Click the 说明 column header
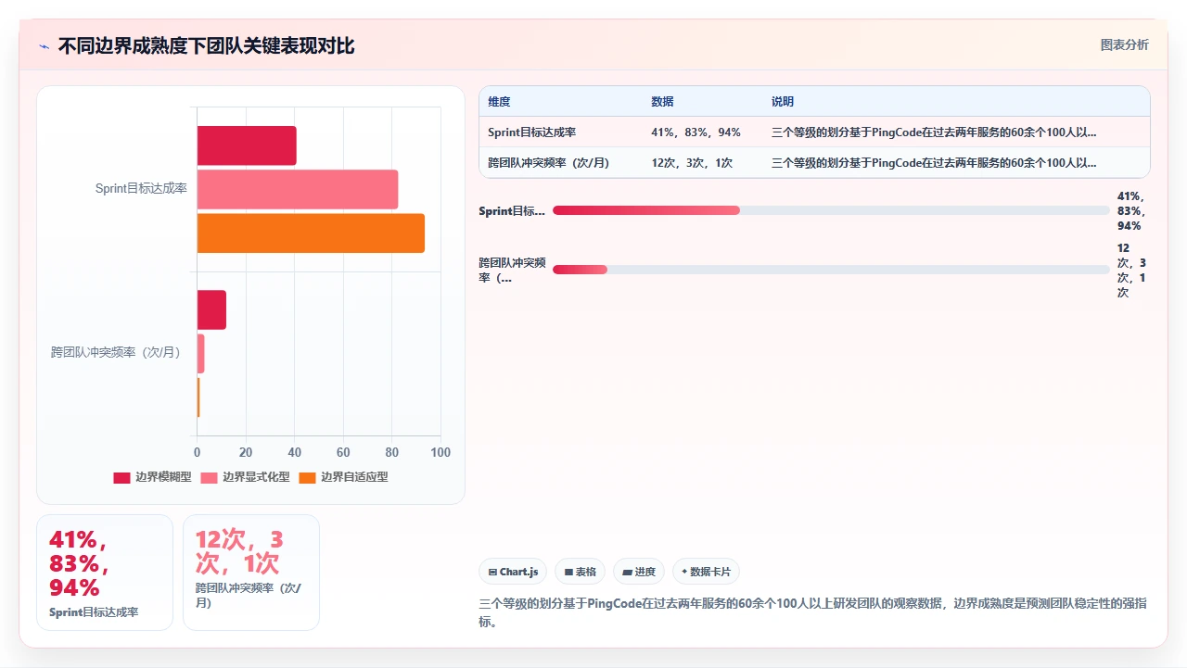Image resolution: width=1187 pixels, height=668 pixels. (783, 102)
